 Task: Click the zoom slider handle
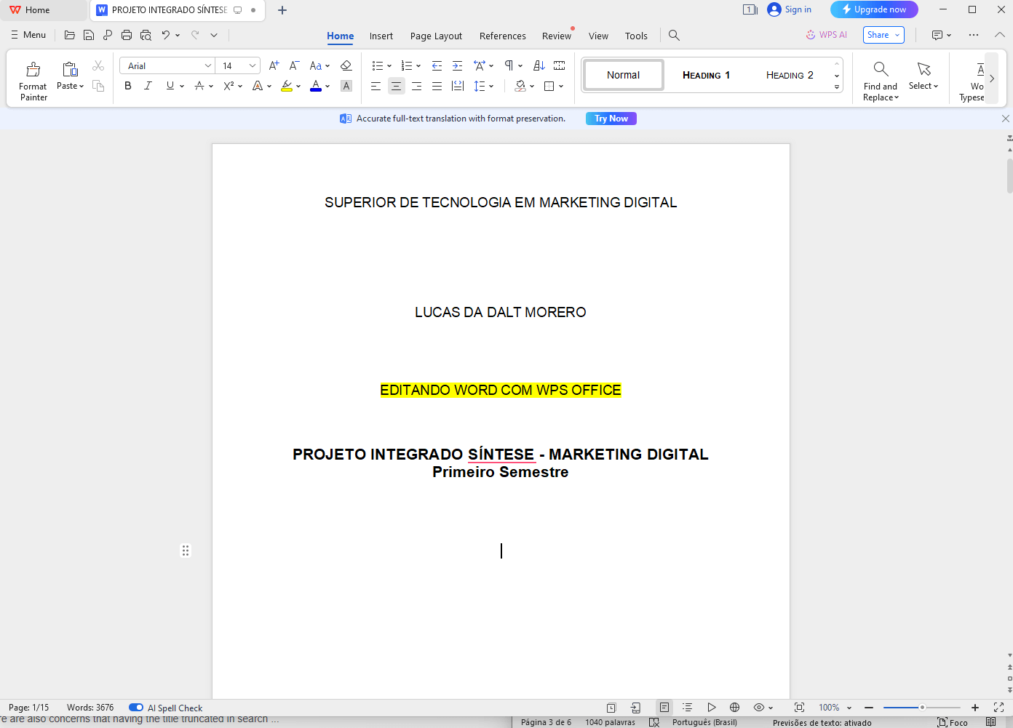[x=922, y=707]
